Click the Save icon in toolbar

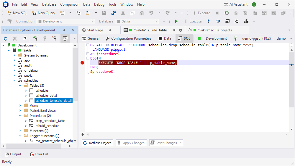pyautogui.click(x=104, y=13)
